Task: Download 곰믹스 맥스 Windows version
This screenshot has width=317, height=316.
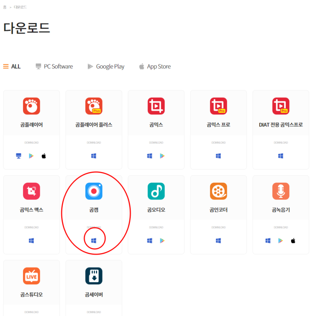Action: click(x=31, y=240)
